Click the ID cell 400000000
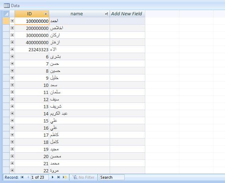The height and width of the screenshot is (183, 225). pyautogui.click(x=32, y=42)
